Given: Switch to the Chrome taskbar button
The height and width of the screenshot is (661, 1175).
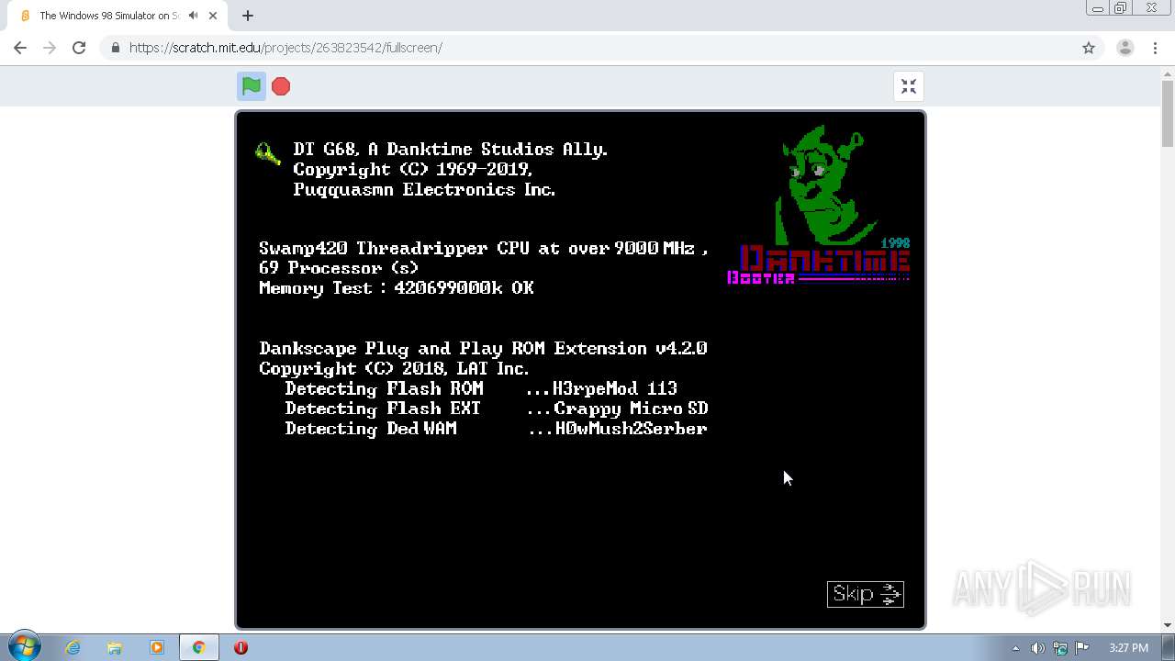Looking at the screenshot, I should (x=198, y=647).
